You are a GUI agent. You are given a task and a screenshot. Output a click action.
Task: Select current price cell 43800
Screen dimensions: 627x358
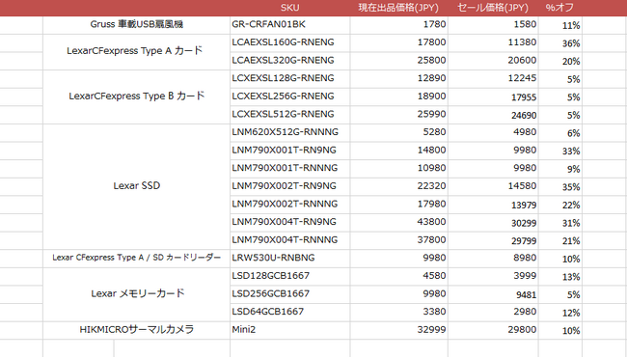(398, 222)
